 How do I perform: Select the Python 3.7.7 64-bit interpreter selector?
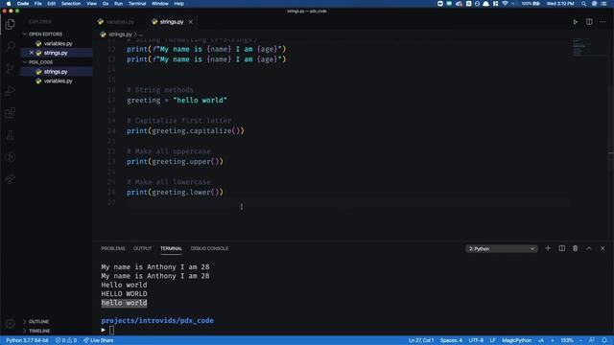[x=28, y=340]
